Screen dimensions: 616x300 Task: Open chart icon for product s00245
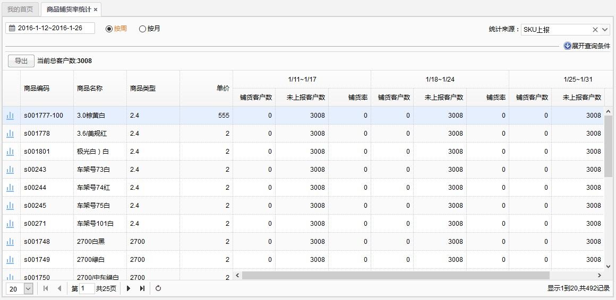[x=10, y=206]
